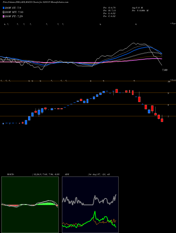Image resolution: width=176 pixels, height=233 pixels.
Task: Click the magenta DOW PT legend swatch
Action: [4, 16]
